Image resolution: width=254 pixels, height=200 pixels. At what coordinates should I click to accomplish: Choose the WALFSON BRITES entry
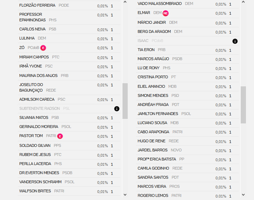69,191
